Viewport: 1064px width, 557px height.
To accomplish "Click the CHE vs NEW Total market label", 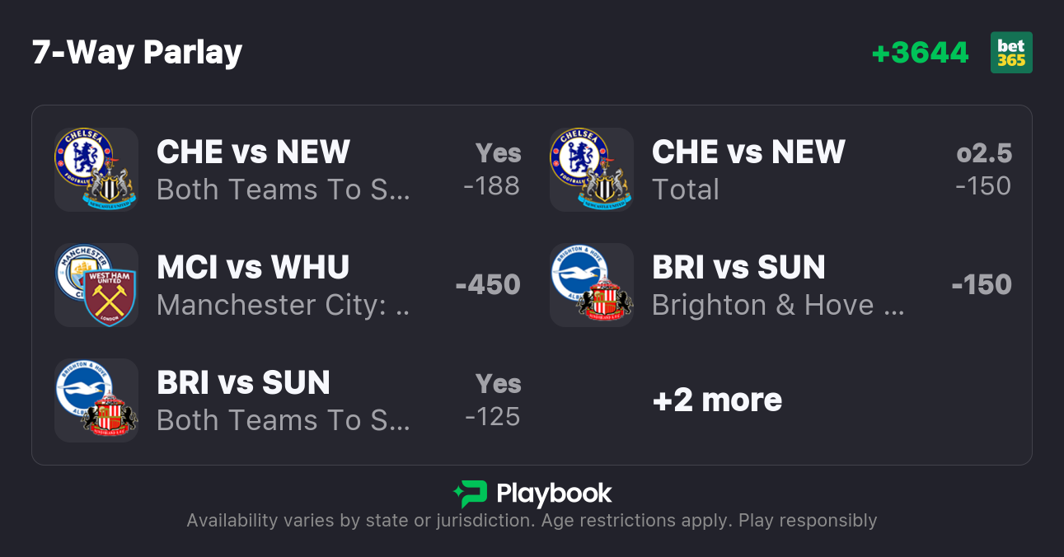I will [686, 190].
